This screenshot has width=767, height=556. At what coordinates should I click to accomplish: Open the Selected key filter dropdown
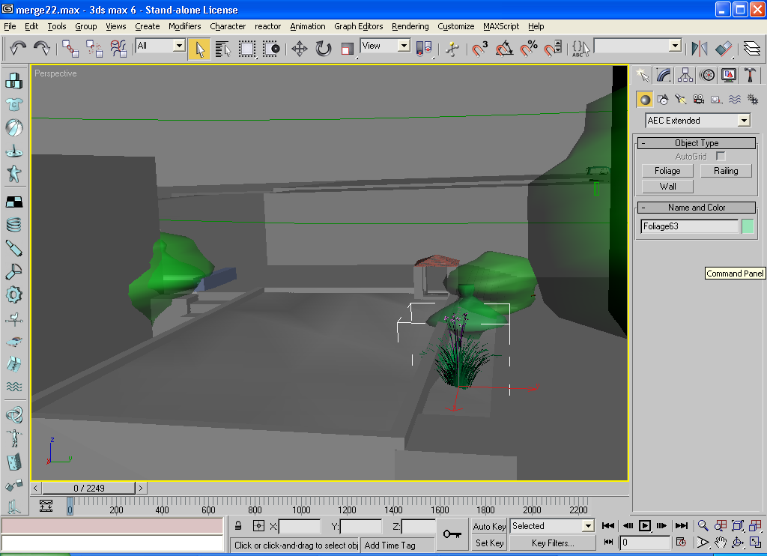588,526
